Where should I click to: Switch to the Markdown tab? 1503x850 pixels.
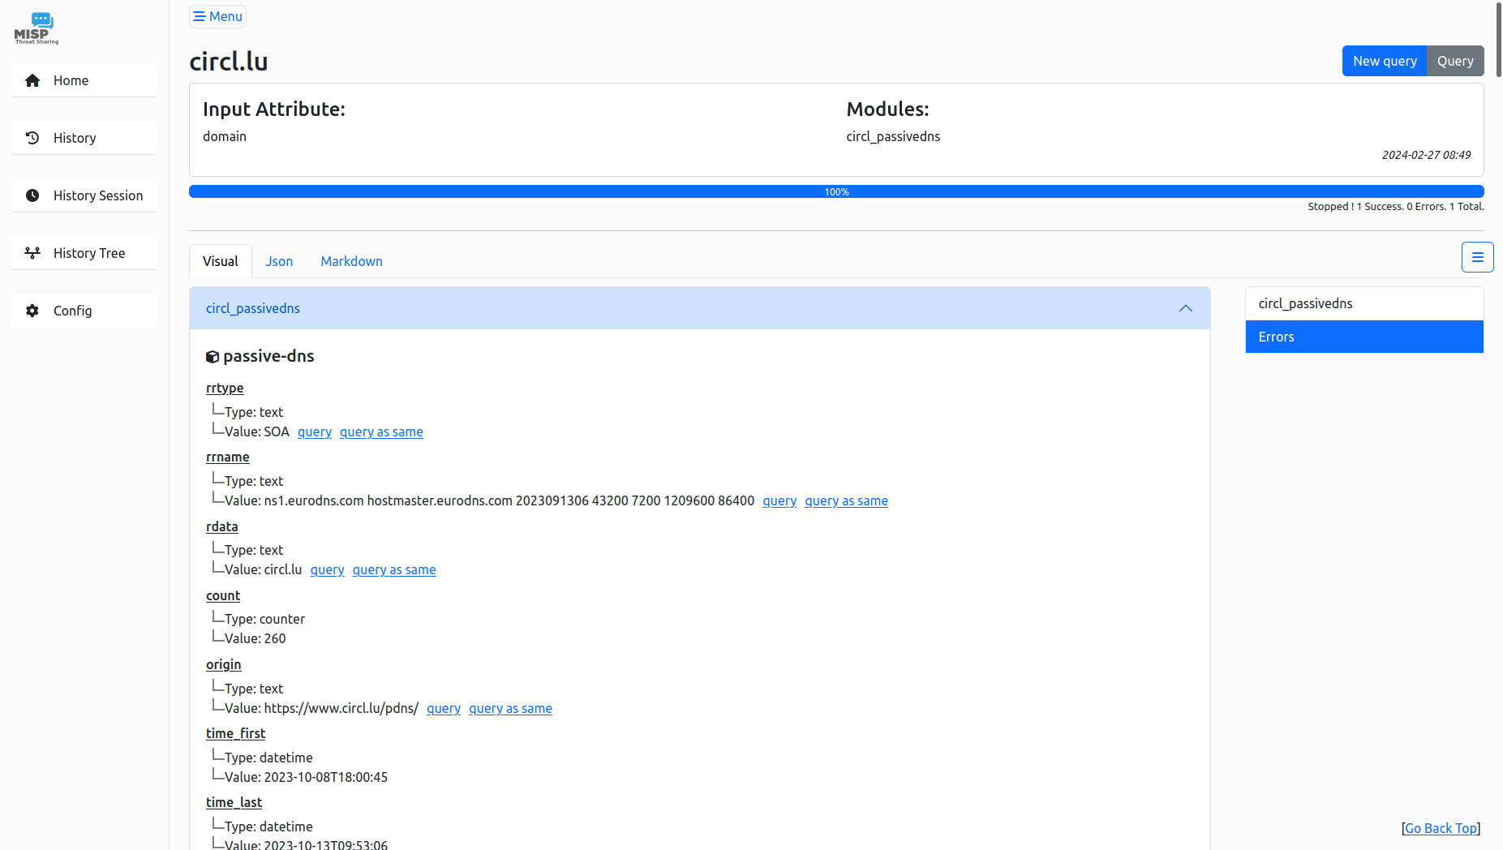(351, 261)
